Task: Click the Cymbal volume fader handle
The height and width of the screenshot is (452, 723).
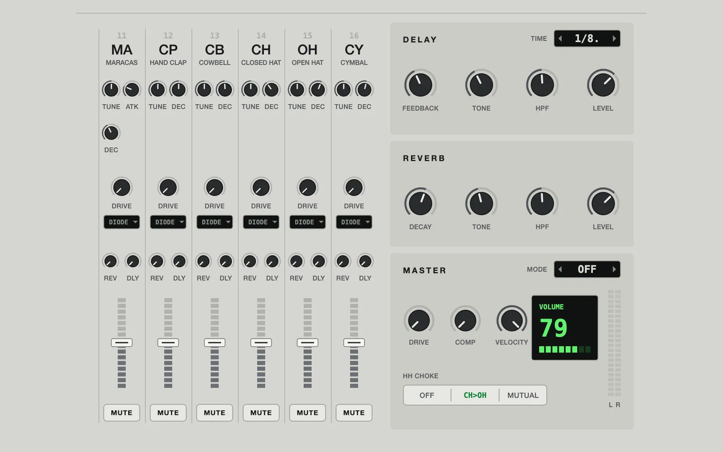Action: coord(354,343)
